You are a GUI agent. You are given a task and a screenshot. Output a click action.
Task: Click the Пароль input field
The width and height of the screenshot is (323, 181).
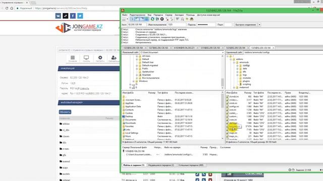pos(206,25)
